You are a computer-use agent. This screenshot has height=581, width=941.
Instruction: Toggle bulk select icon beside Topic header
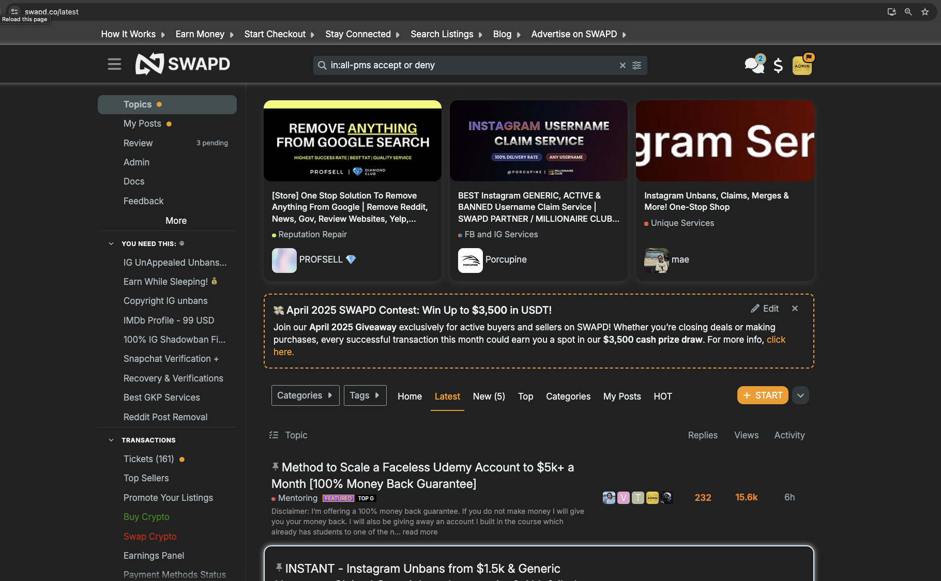point(274,435)
